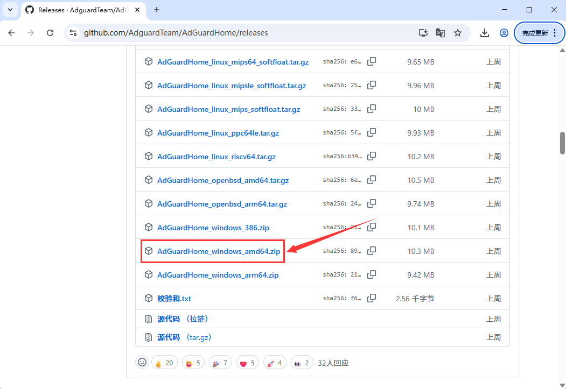Click the vertical page scrollbar thumb
Image resolution: width=566 pixels, height=389 pixels.
tap(562, 143)
